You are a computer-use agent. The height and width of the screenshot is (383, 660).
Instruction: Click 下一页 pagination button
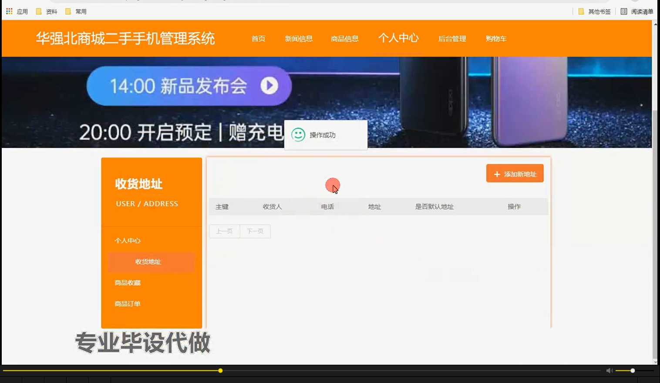255,231
